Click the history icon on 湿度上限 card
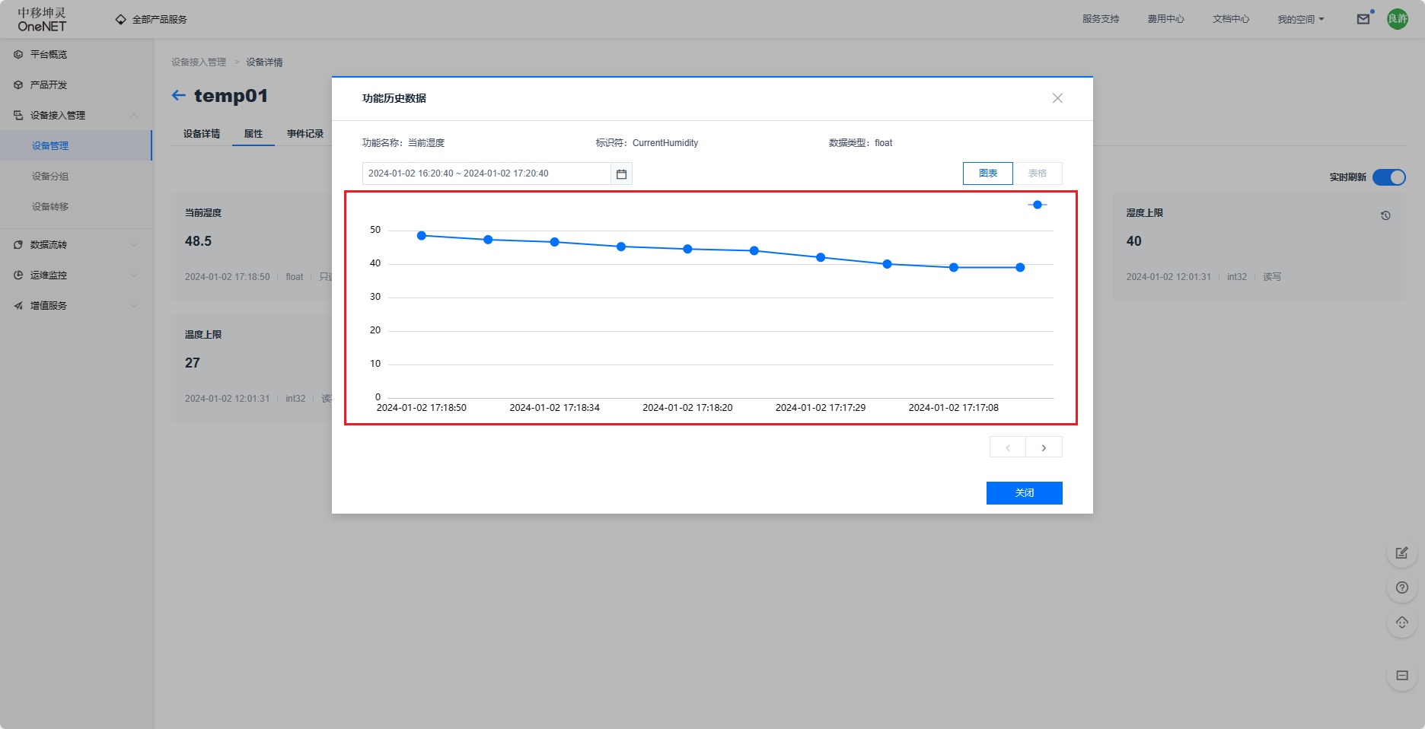The image size is (1425, 729). 1385,215
